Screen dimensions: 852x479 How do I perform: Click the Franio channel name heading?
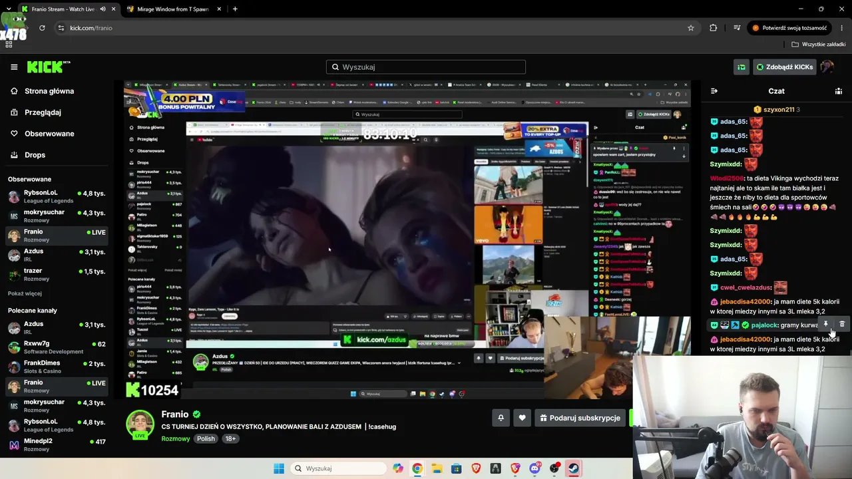tap(175, 414)
